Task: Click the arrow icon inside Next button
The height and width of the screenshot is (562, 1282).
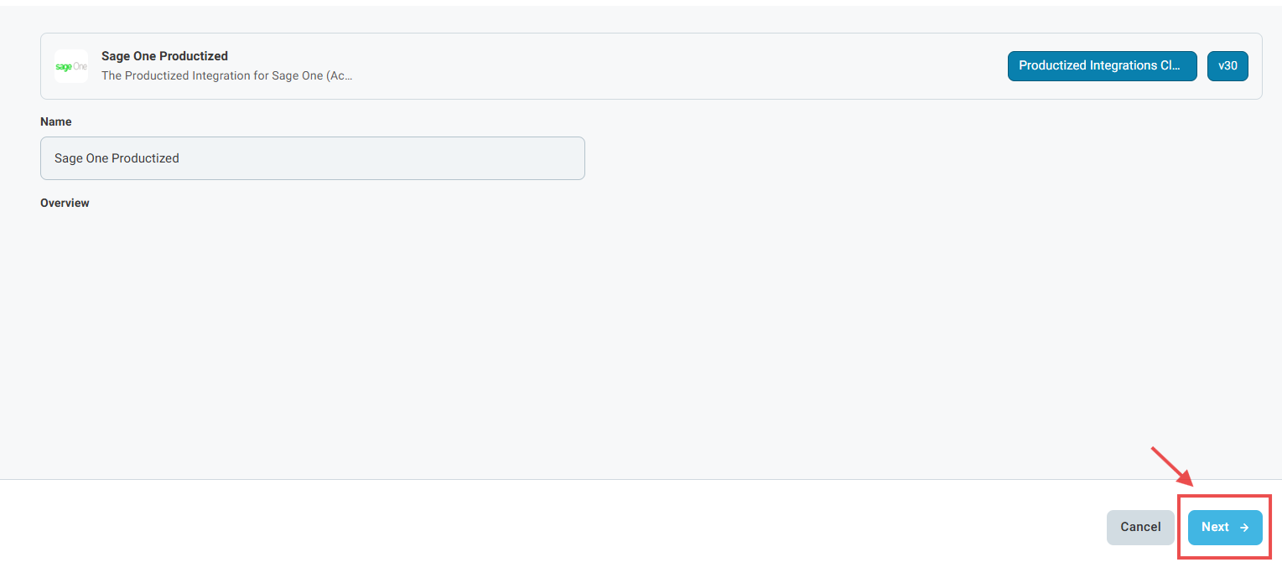Action: coord(1244,528)
